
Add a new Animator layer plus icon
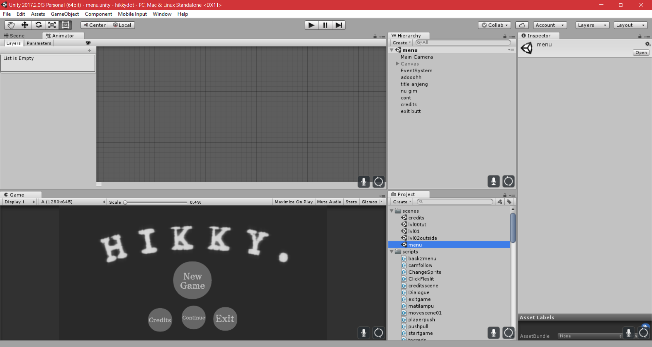click(90, 51)
